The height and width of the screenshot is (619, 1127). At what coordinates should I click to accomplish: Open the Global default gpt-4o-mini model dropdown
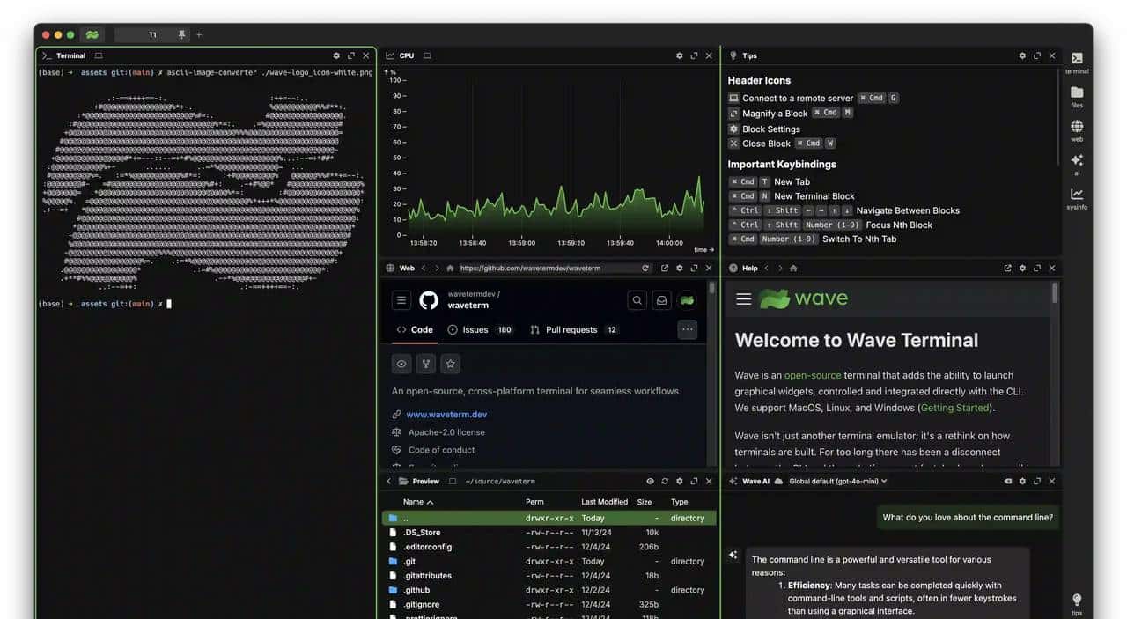coord(836,481)
